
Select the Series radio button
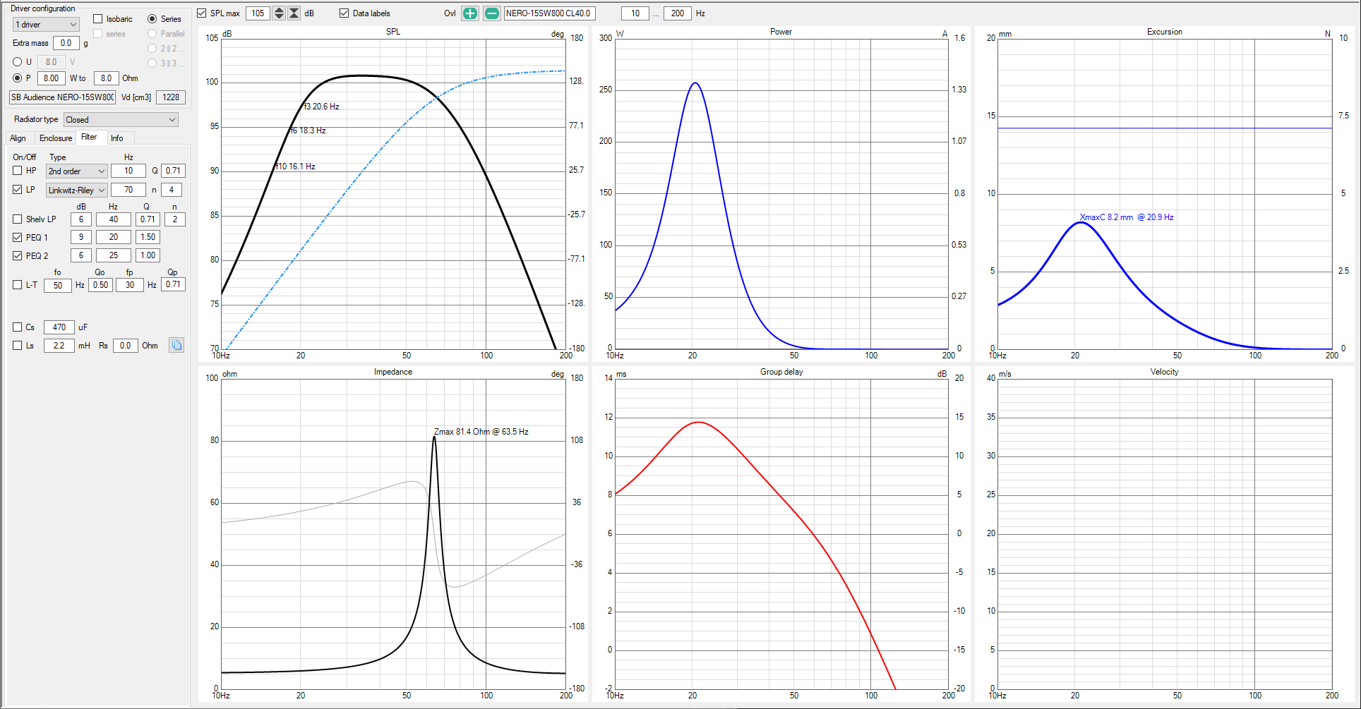152,19
